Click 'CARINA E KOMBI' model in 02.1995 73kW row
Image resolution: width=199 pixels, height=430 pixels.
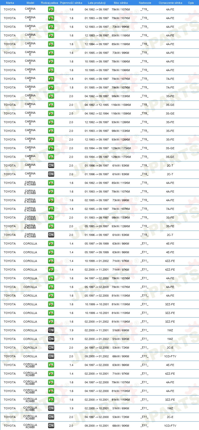pos(30,200)
